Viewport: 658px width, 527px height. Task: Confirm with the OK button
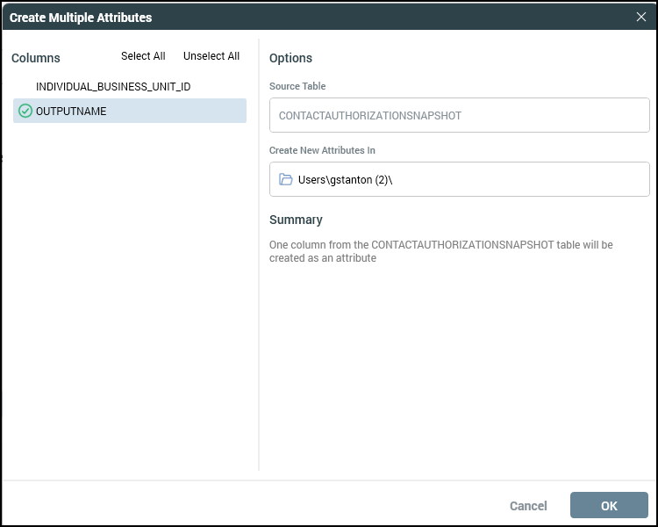[x=609, y=505]
